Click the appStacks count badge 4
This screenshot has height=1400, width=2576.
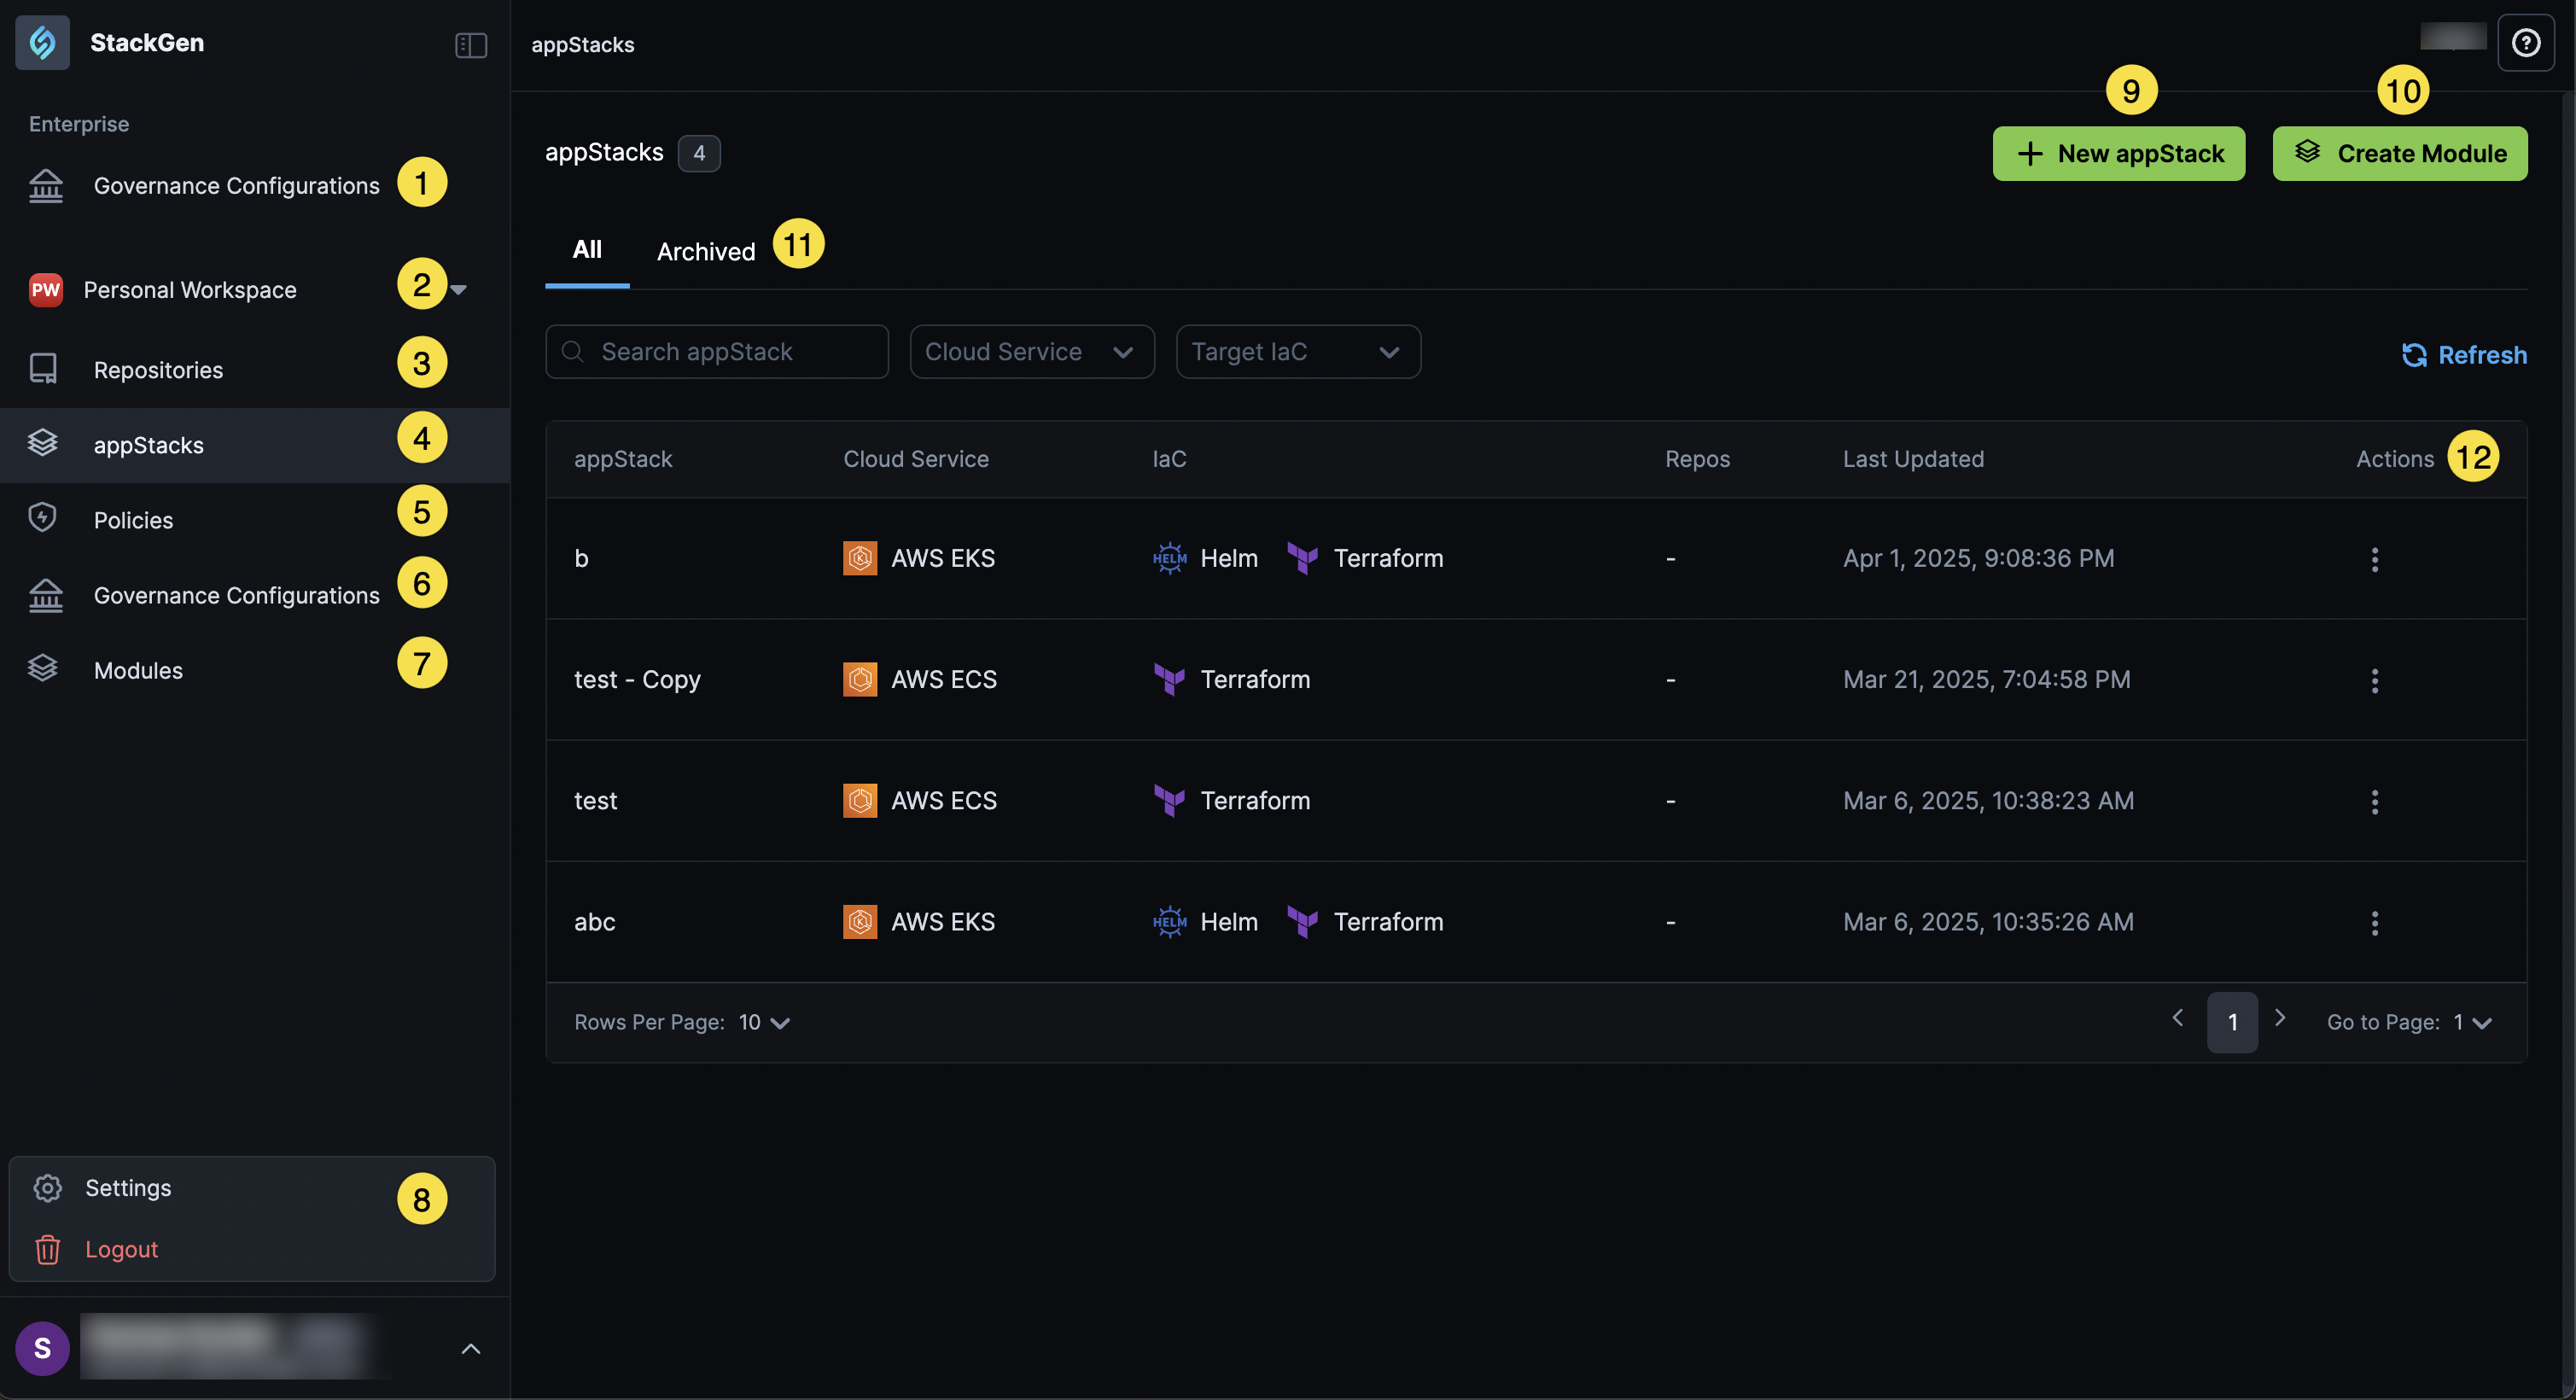(x=699, y=153)
